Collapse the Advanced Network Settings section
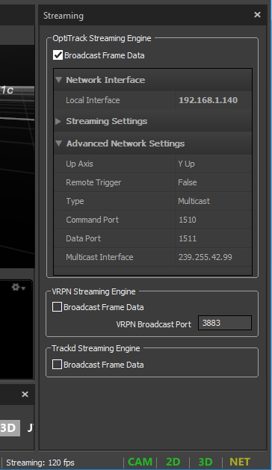 pos(59,143)
